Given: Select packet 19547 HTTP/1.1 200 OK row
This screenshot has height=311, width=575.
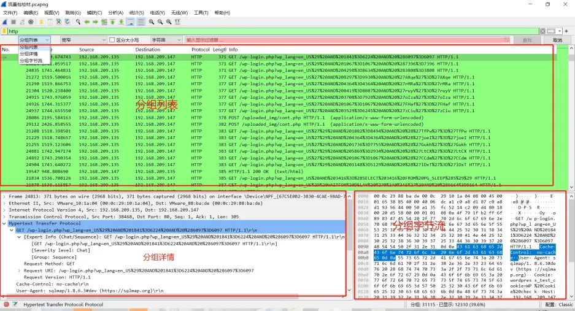Looking at the screenshot, I should point(278,171).
